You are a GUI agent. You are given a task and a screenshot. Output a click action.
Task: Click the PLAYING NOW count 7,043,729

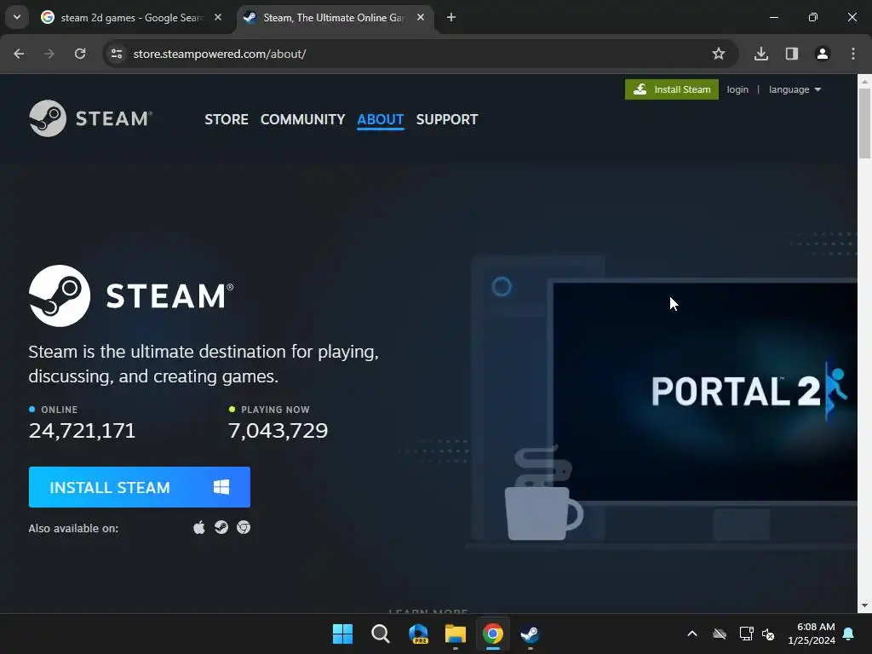pyautogui.click(x=278, y=430)
